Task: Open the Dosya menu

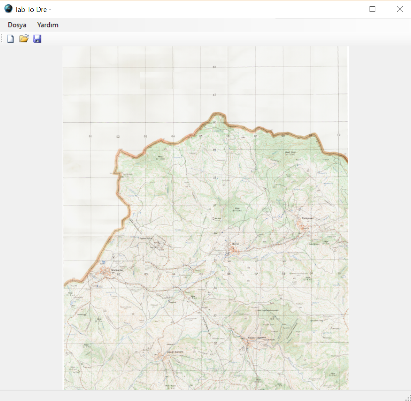Action: click(17, 25)
